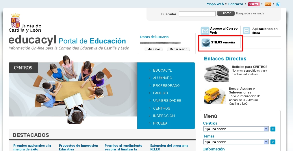The width and height of the screenshot is (293, 151).
Task: Click the newspaper thumbnail for Noticias para CENTROS
Action: click(216, 73)
